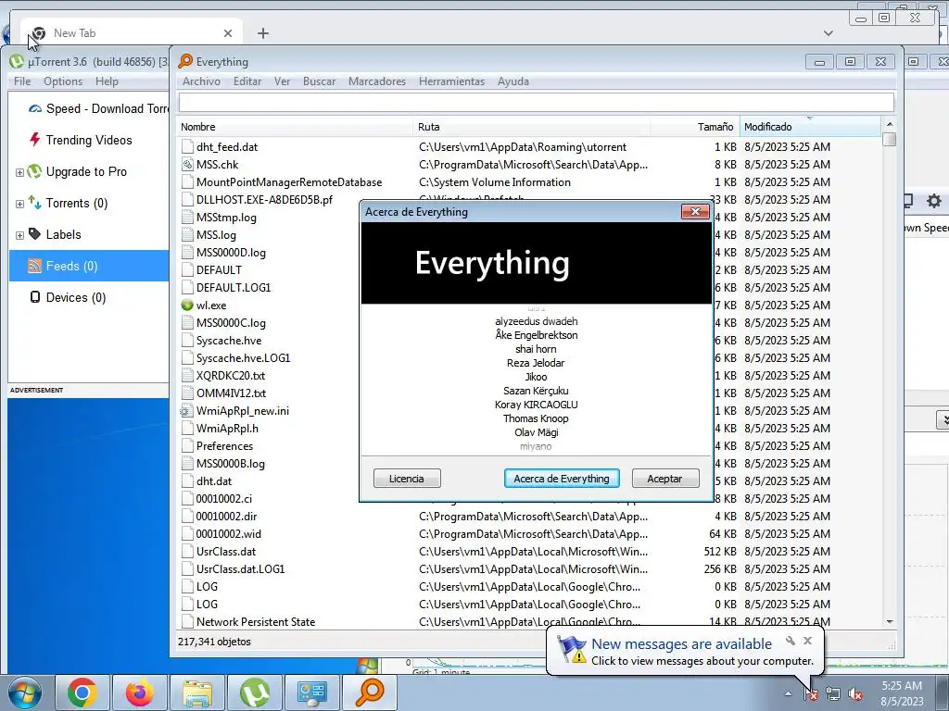The image size is (949, 711).
Task: Sort by the Nombre column header
Action: coord(296,126)
